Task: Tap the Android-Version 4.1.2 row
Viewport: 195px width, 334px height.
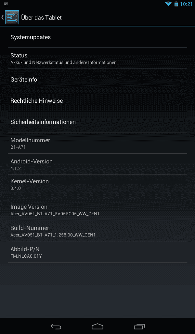Action: point(97,164)
